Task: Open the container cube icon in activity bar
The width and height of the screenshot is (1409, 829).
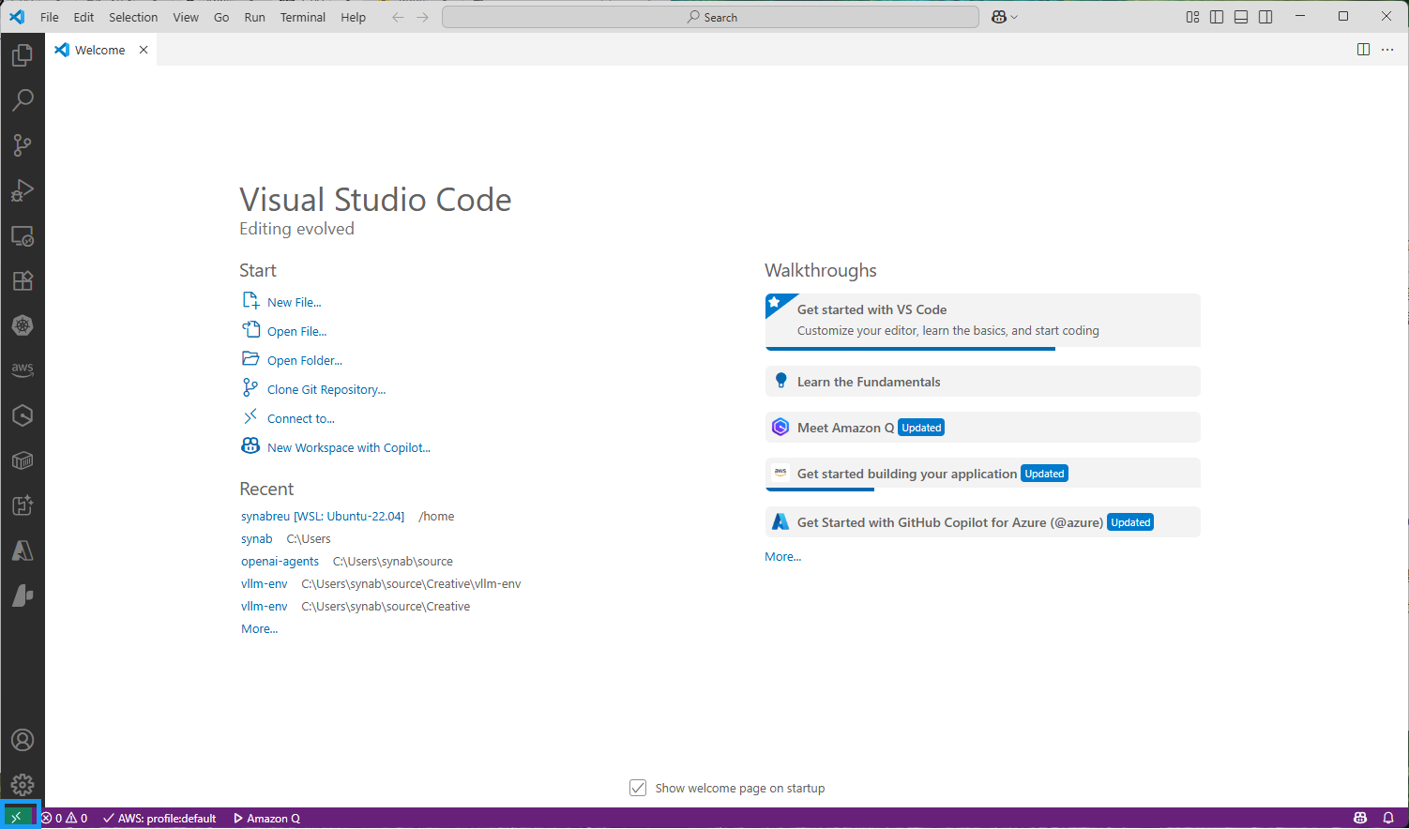Action: point(23,460)
